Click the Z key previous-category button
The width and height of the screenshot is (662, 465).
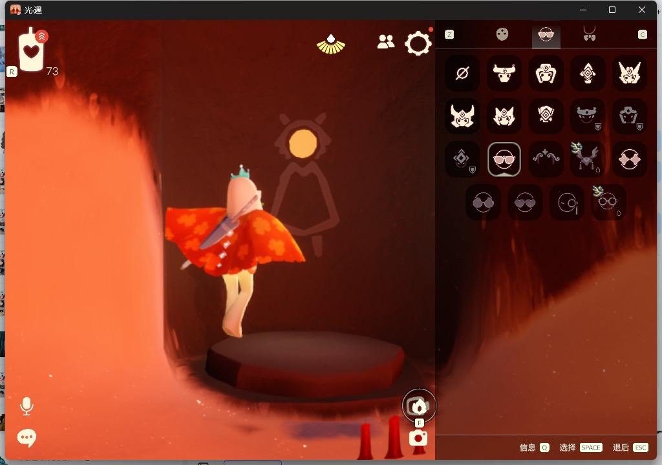point(449,35)
